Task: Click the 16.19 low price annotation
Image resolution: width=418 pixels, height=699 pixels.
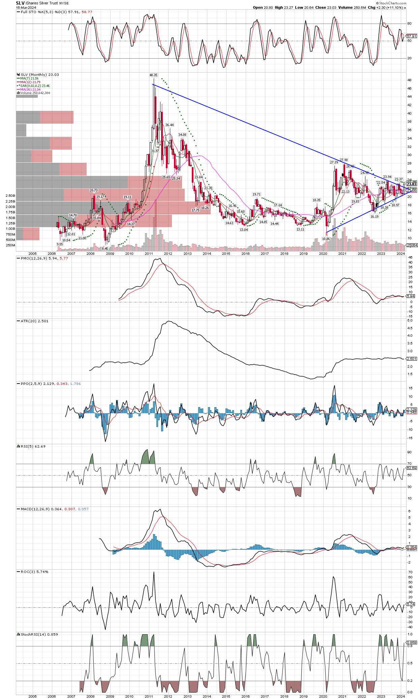Action: pyautogui.click(x=375, y=216)
